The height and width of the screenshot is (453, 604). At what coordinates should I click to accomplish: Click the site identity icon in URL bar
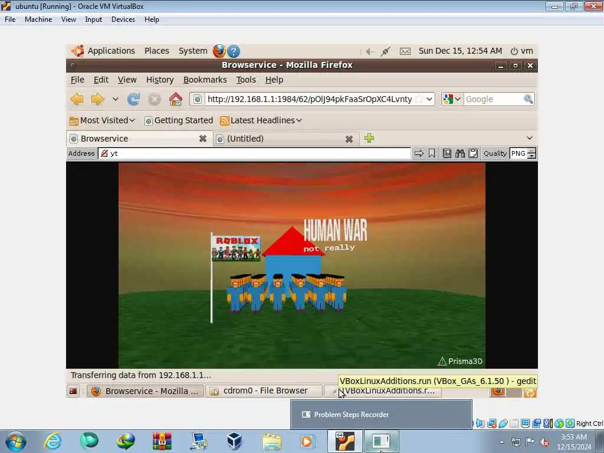[197, 99]
